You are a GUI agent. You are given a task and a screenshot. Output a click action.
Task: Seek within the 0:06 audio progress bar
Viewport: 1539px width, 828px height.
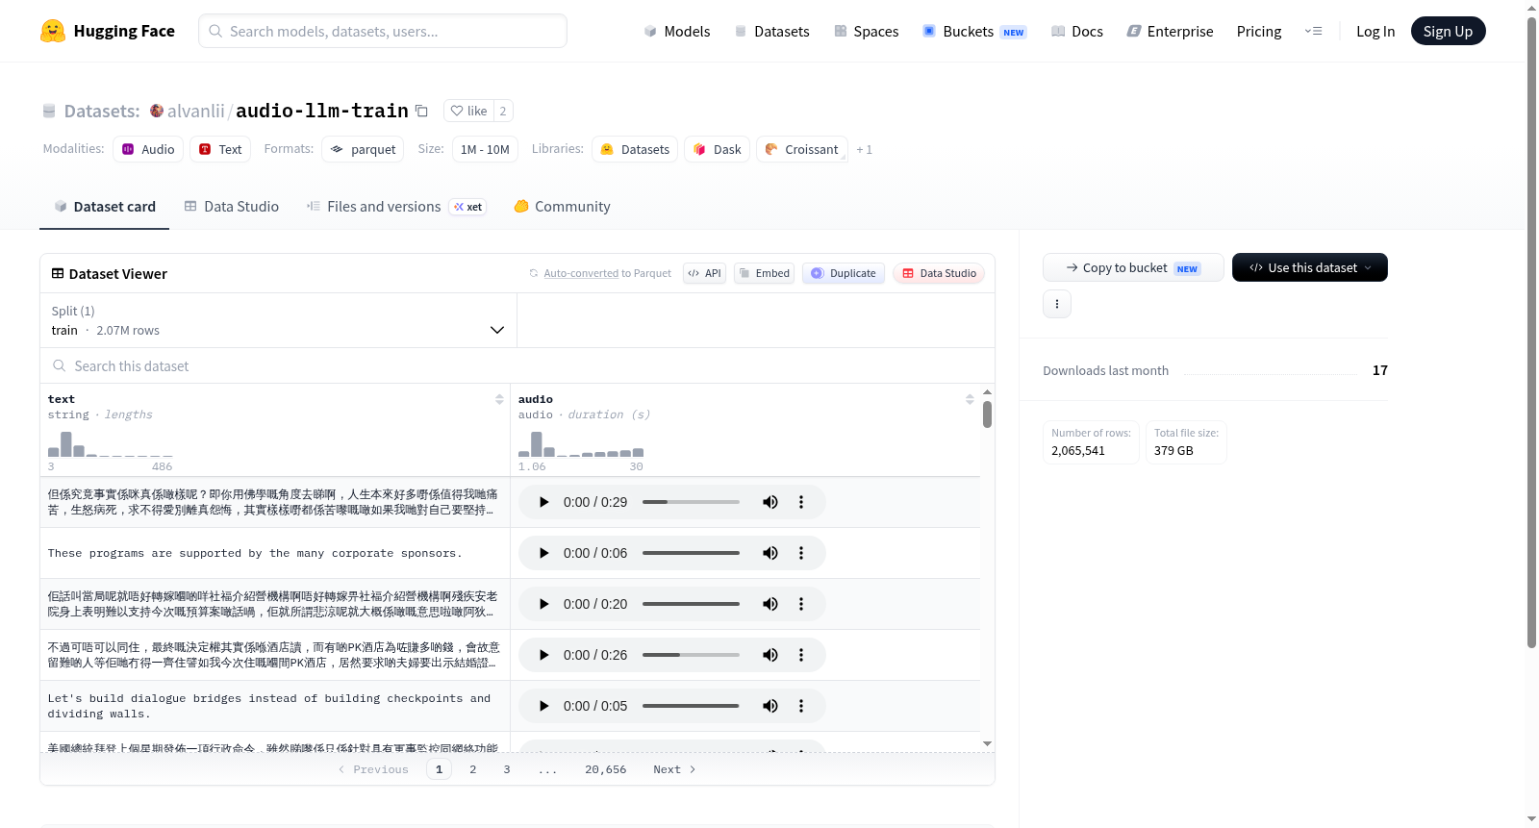(691, 553)
